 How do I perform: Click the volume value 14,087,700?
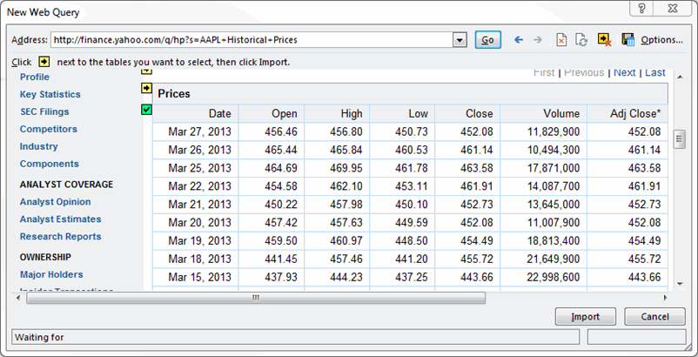coord(554,186)
